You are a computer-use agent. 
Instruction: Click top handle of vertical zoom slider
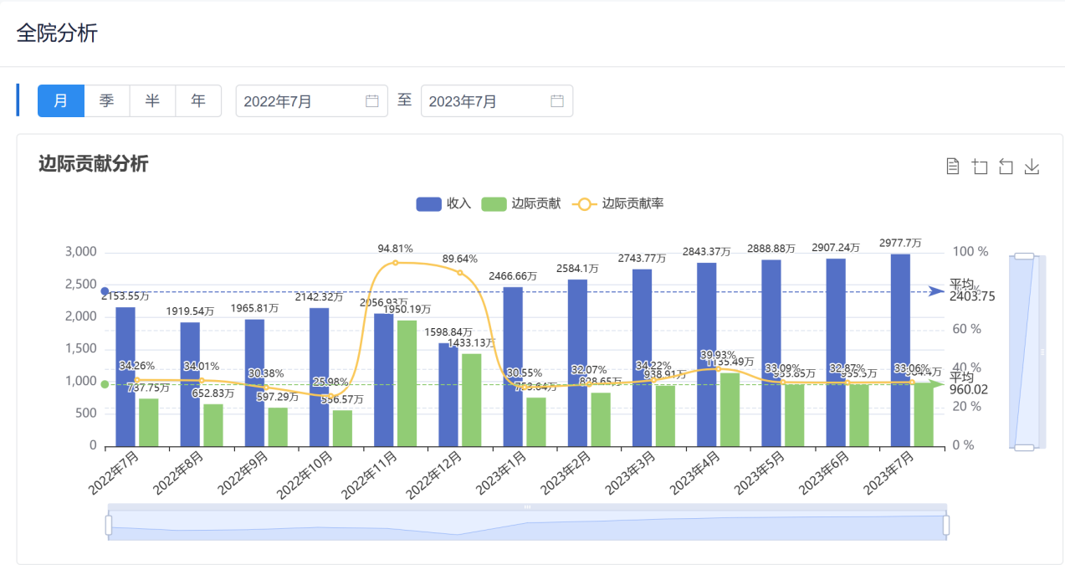[x=1024, y=256]
